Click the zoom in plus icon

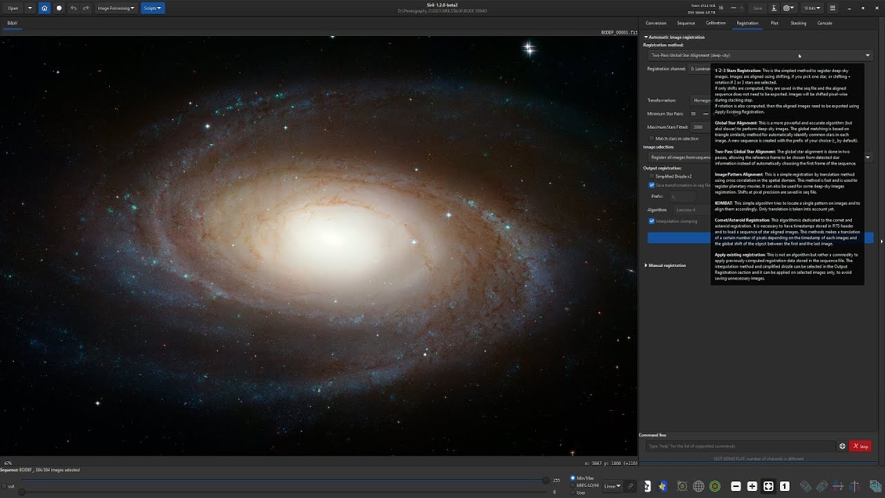tap(752, 486)
